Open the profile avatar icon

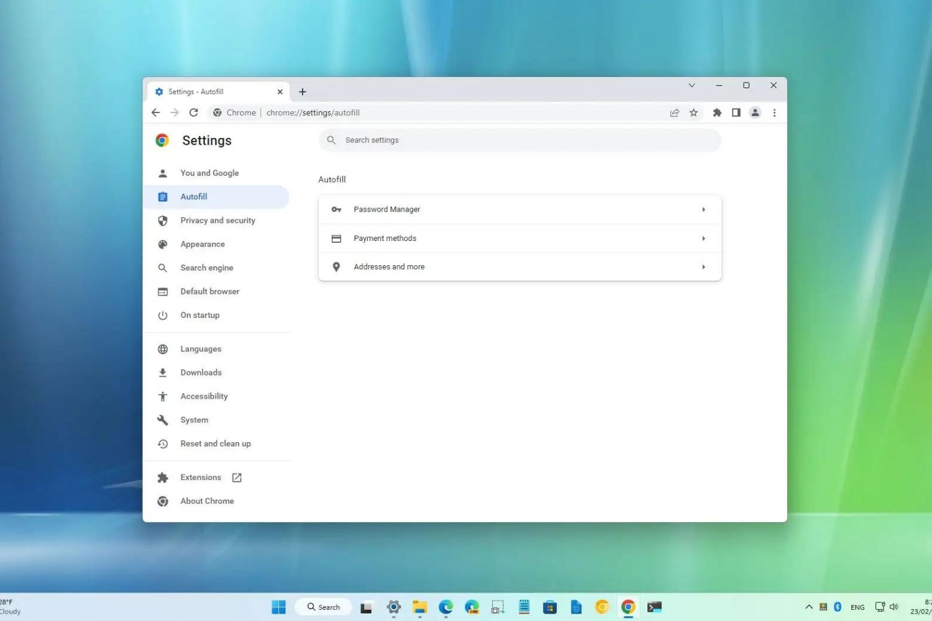tap(755, 112)
